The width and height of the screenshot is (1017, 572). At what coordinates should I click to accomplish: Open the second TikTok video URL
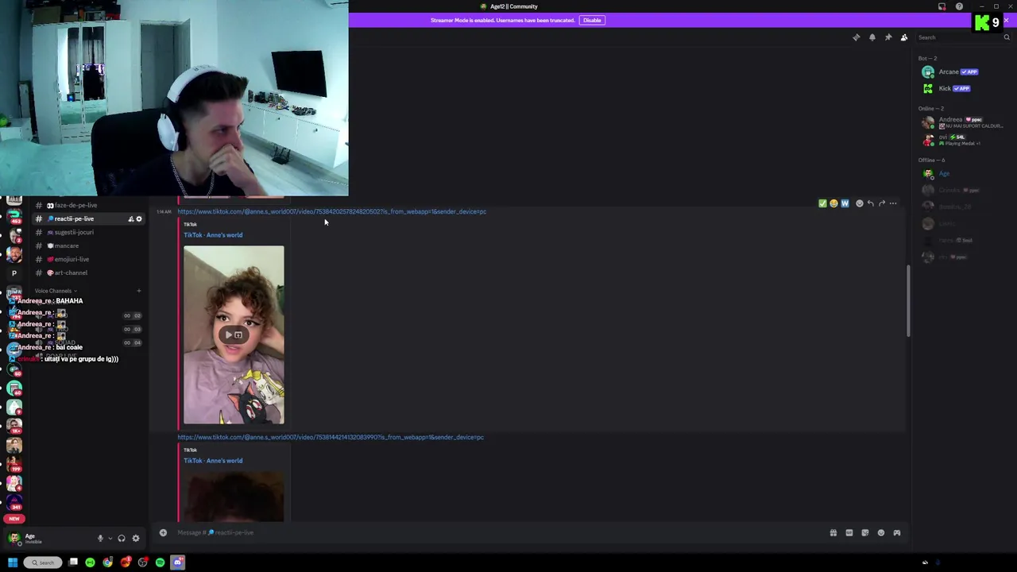331,437
